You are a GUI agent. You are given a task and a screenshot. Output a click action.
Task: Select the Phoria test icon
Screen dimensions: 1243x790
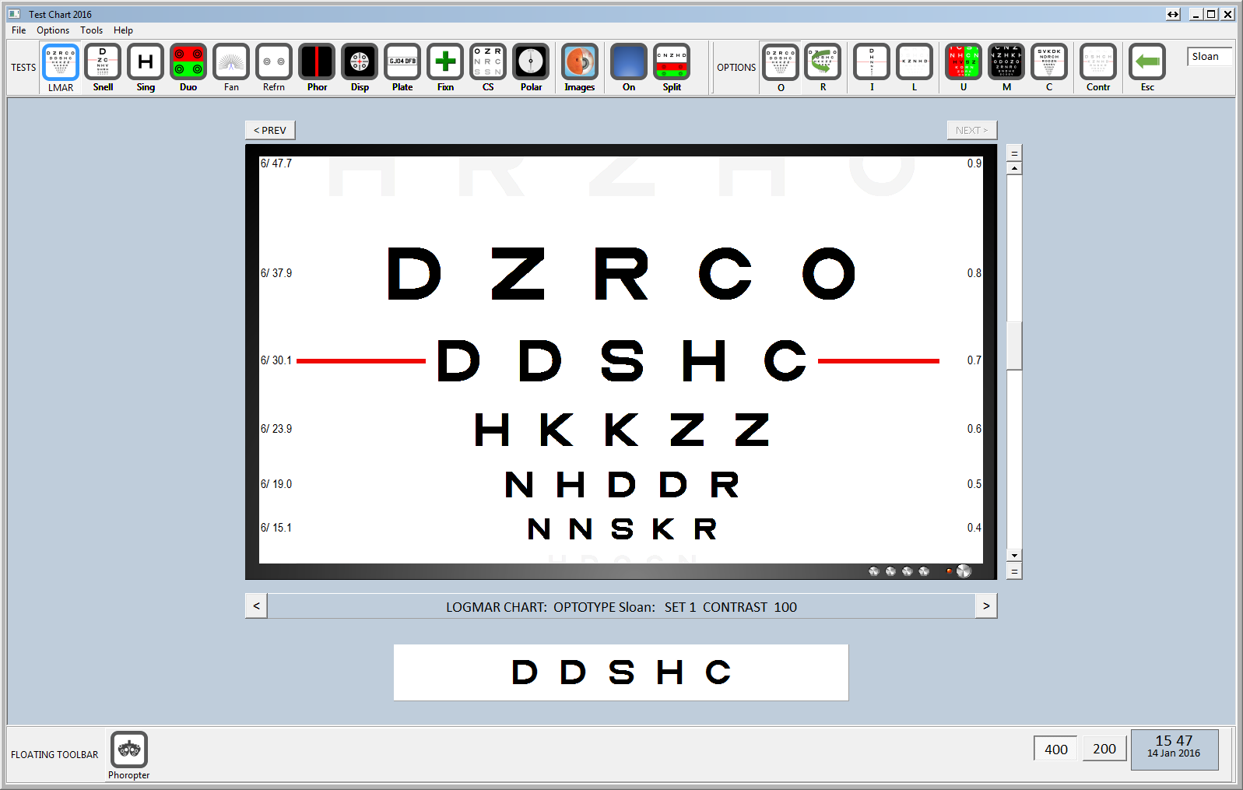pyautogui.click(x=317, y=62)
